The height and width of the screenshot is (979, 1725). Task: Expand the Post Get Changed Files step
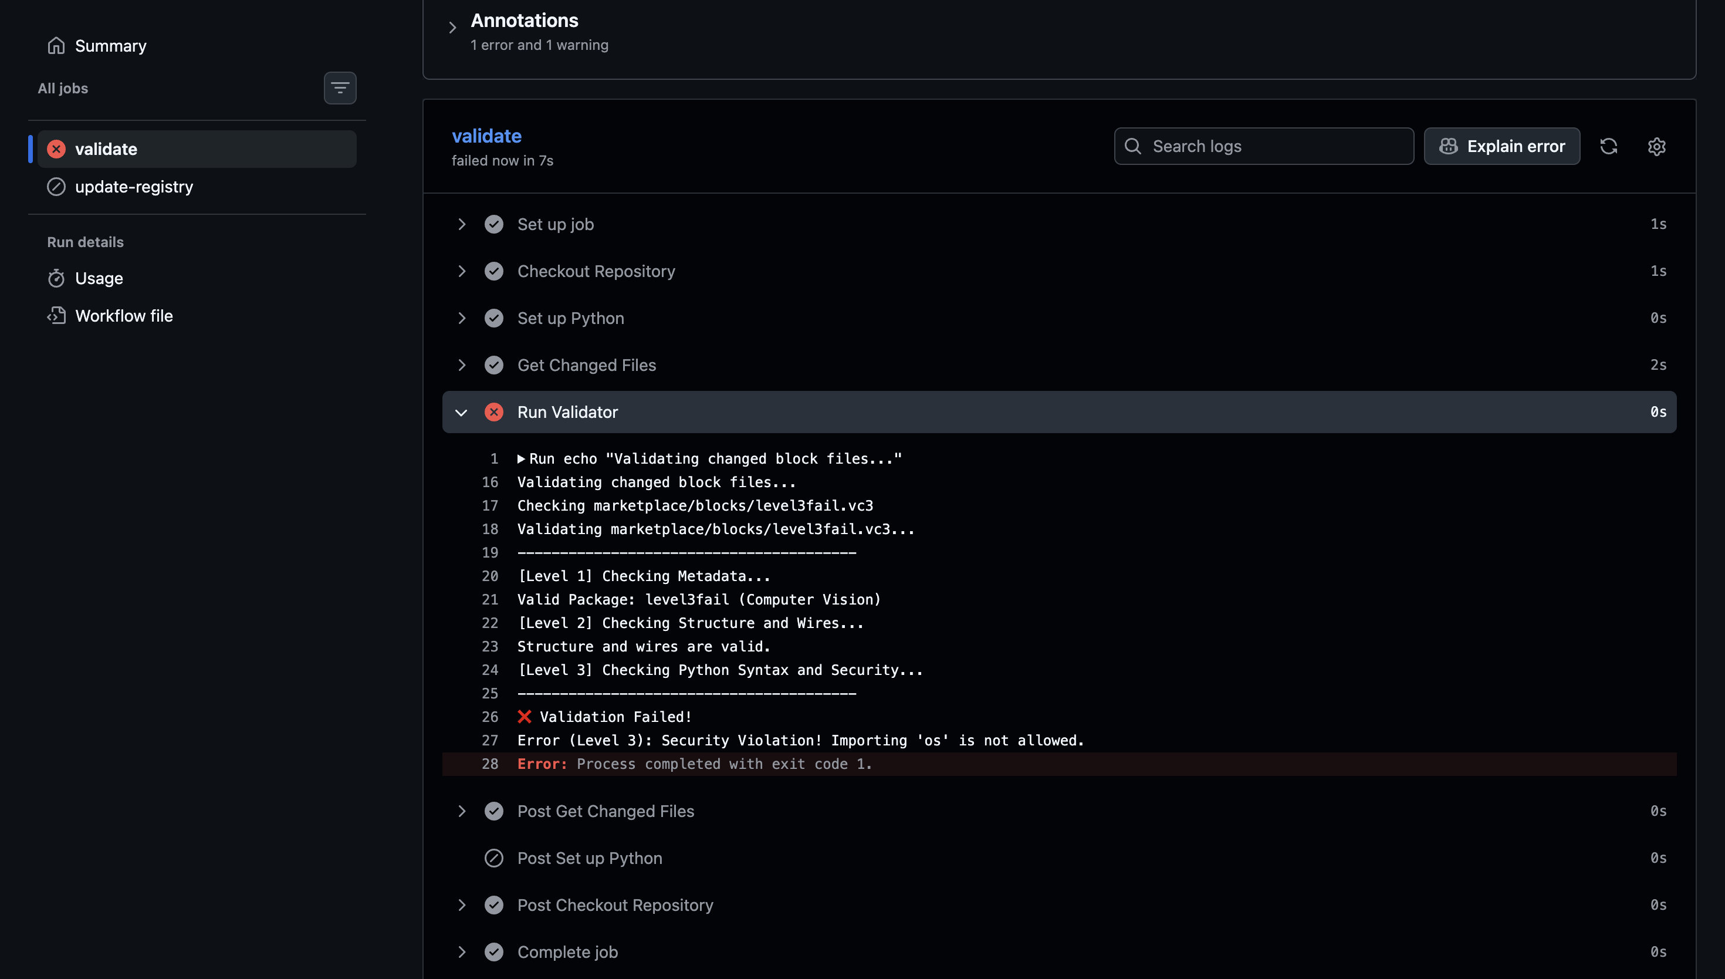point(462,811)
